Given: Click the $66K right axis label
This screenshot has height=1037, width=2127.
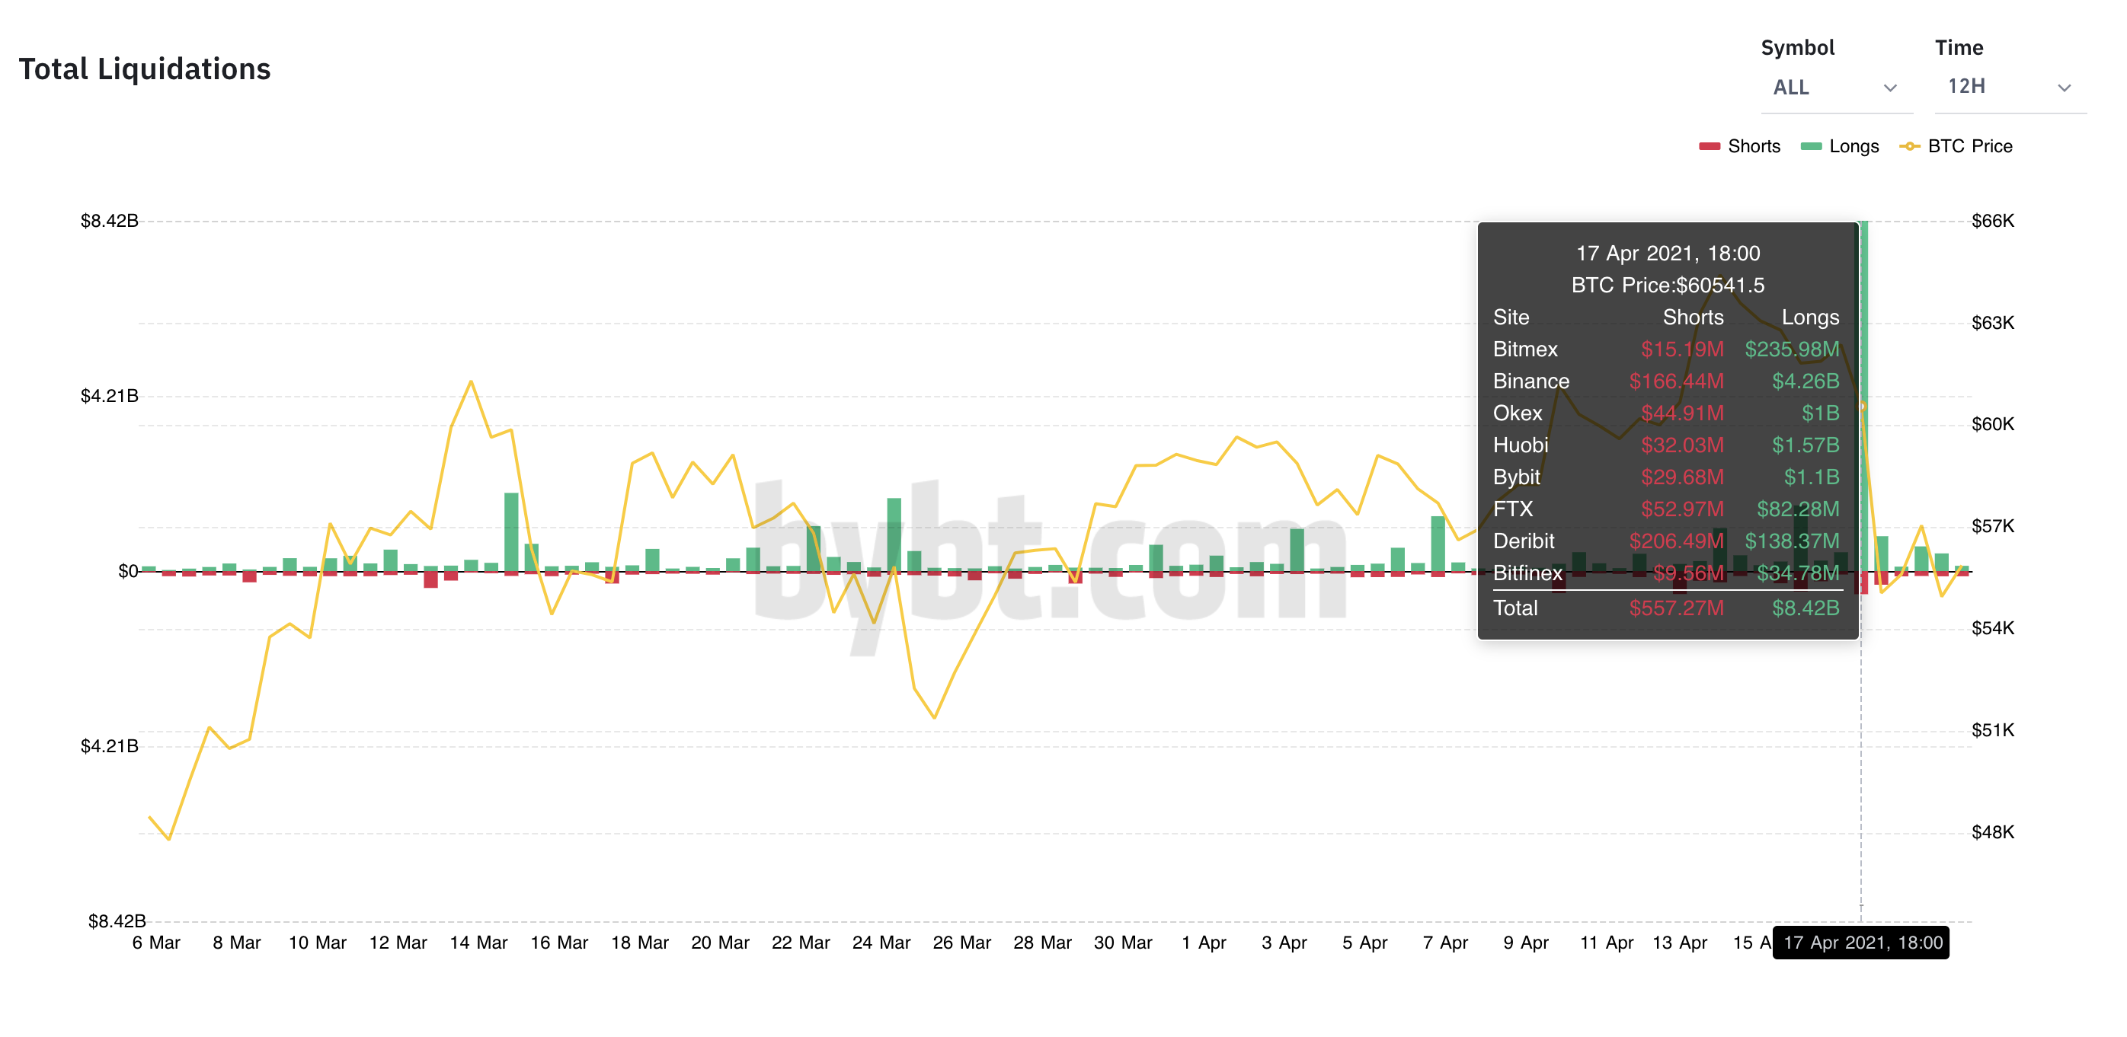Looking at the screenshot, I should [x=1992, y=221].
